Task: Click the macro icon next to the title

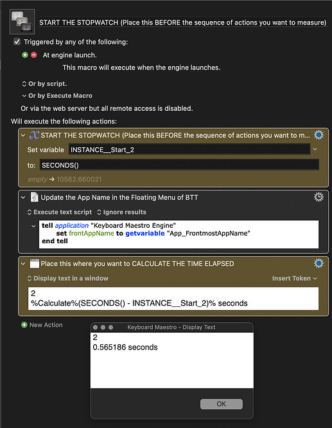Action: [x=22, y=22]
